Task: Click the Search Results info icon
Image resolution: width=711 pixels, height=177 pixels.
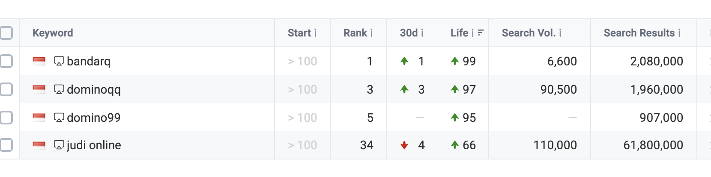Action: 679,33
